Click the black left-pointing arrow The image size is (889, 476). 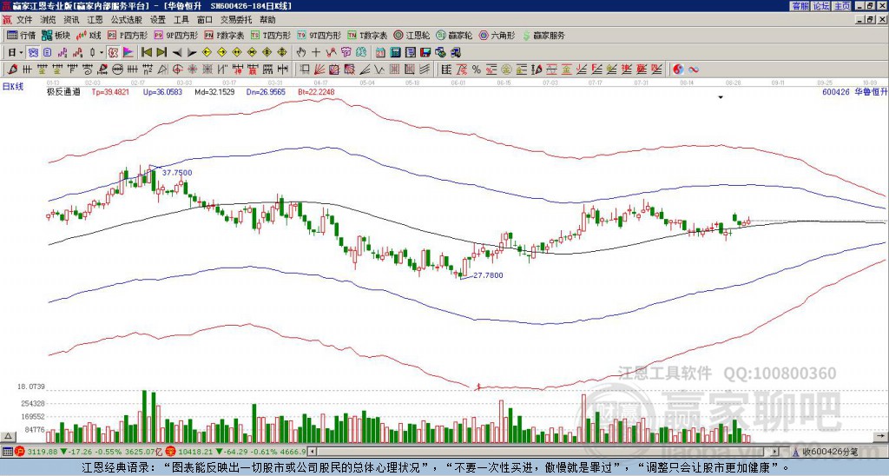(177, 53)
